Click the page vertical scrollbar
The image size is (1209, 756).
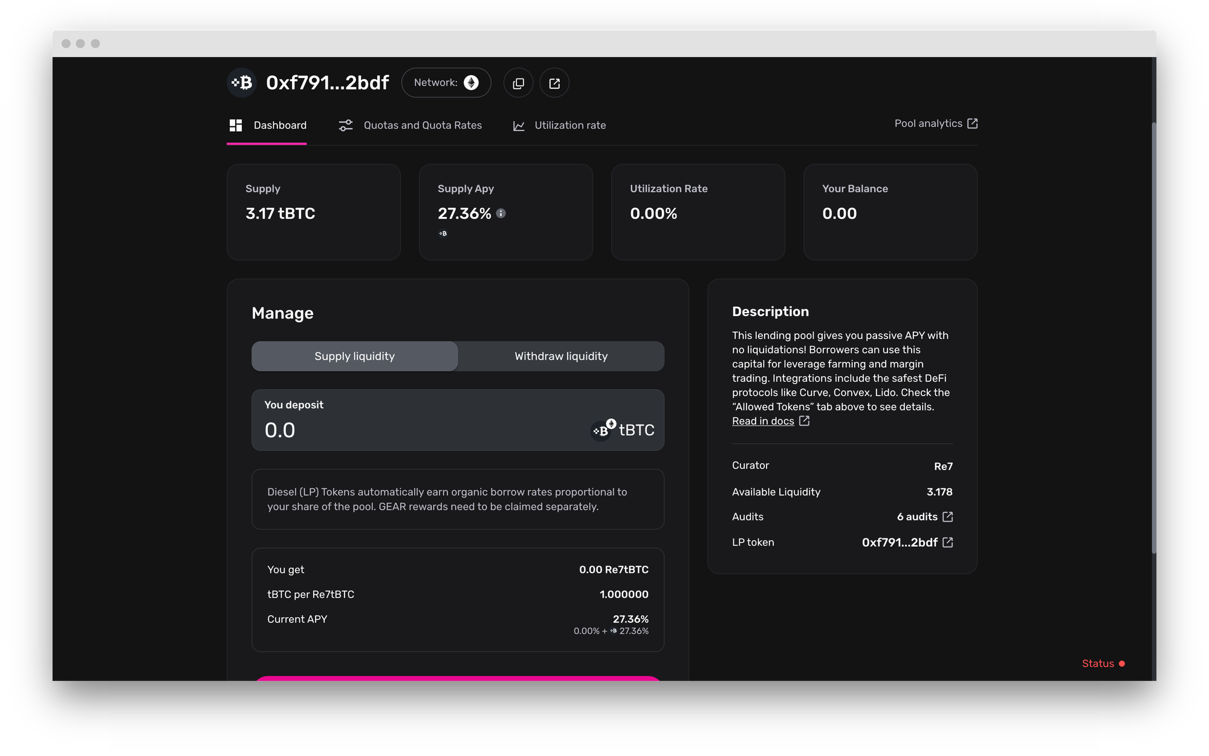(x=1153, y=338)
